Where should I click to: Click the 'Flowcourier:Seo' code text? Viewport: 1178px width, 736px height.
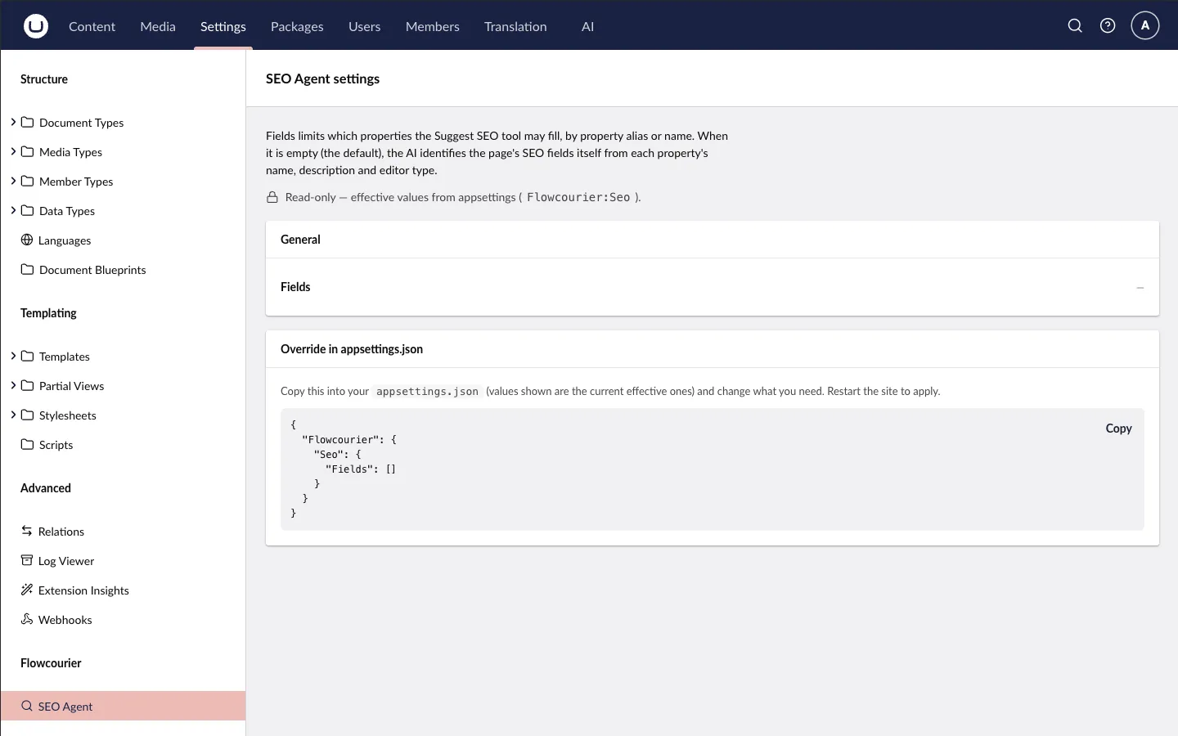(x=578, y=197)
